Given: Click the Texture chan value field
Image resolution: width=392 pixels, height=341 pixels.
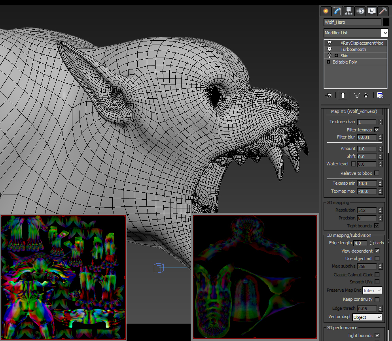Looking at the screenshot, I should pyautogui.click(x=367, y=122).
